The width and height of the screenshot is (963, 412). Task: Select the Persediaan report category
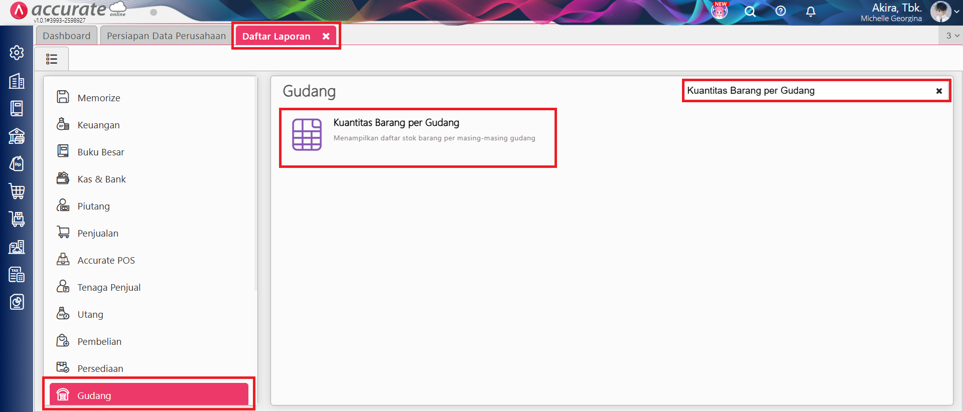coord(100,368)
